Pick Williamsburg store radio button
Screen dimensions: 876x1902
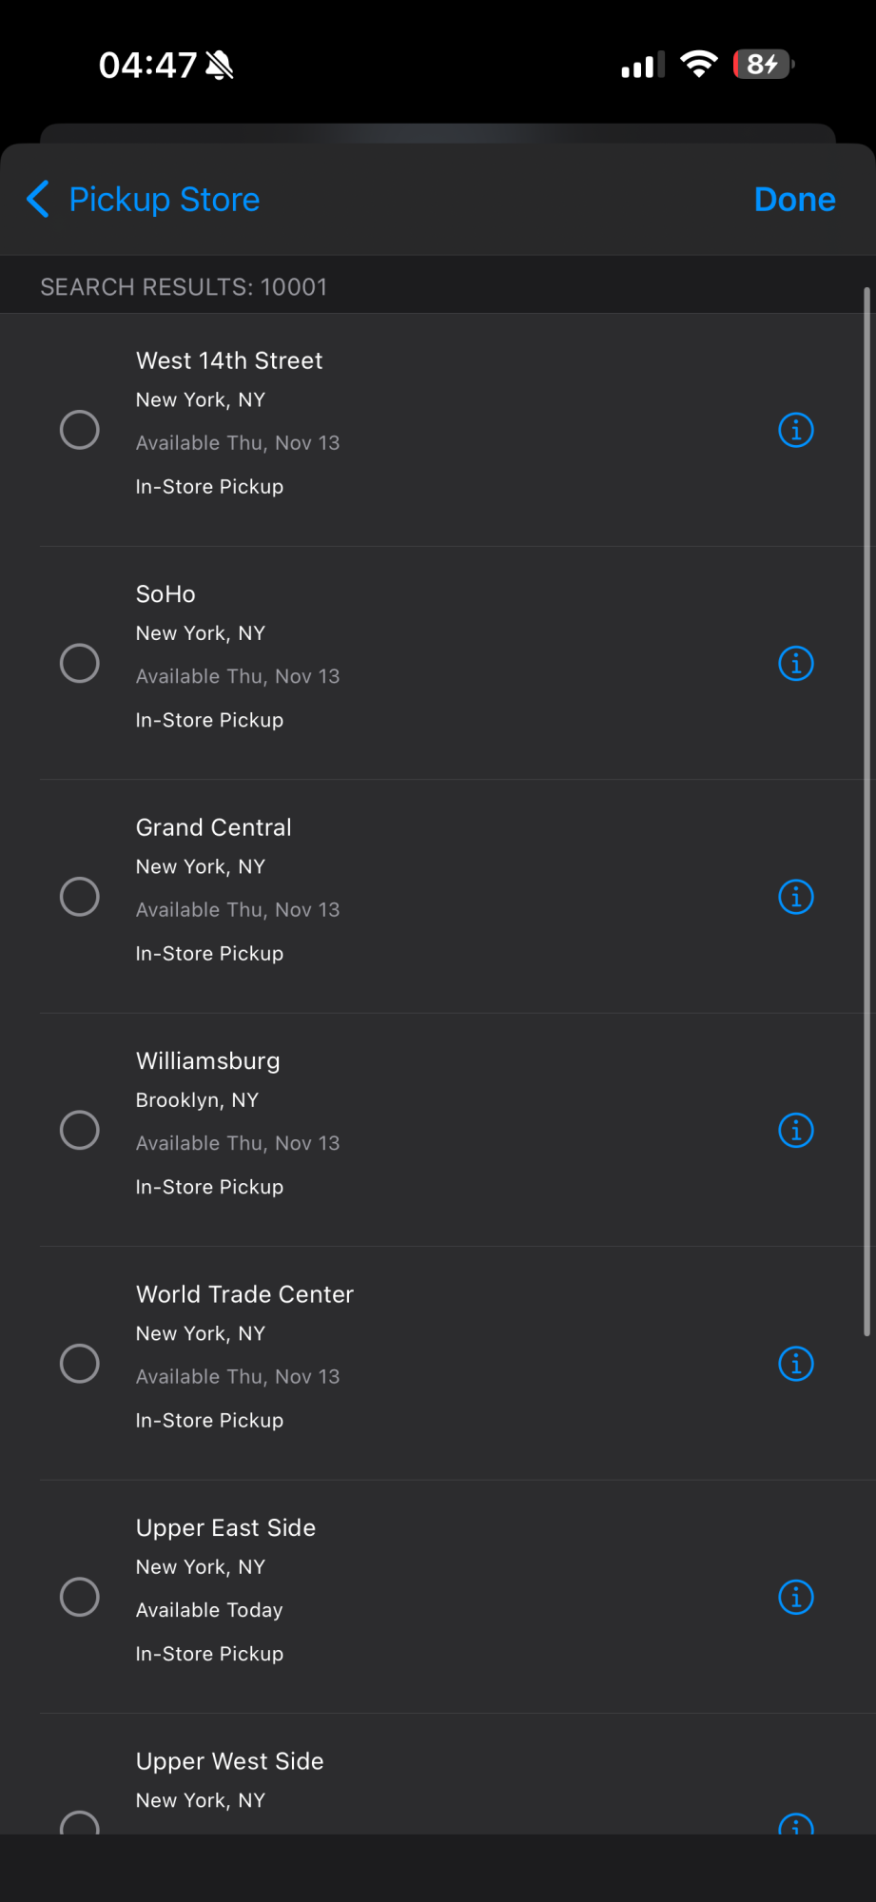click(x=80, y=1130)
